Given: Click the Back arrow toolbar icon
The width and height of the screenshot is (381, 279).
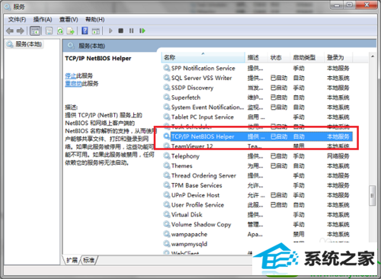Looking at the screenshot, I should (10, 30).
